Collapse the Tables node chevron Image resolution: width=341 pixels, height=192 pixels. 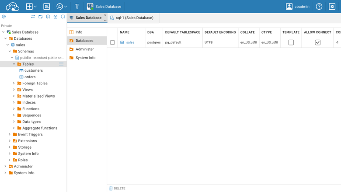coord(14,64)
